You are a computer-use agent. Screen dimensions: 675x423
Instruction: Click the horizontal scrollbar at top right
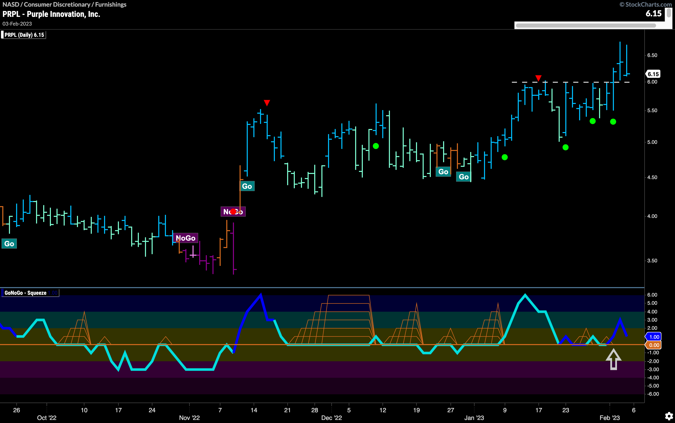point(586,26)
